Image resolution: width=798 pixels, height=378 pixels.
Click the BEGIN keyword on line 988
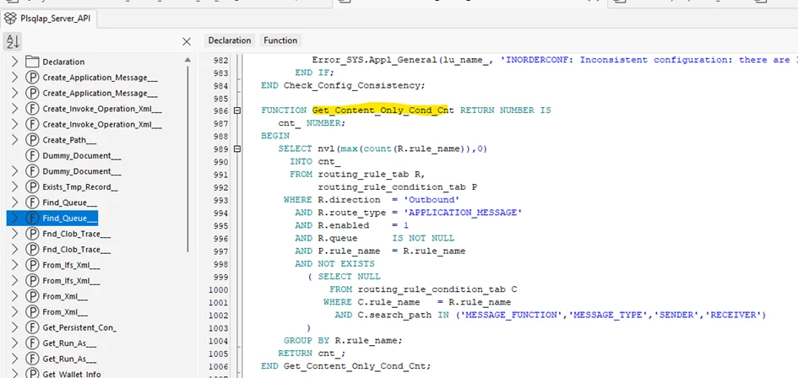(x=274, y=136)
